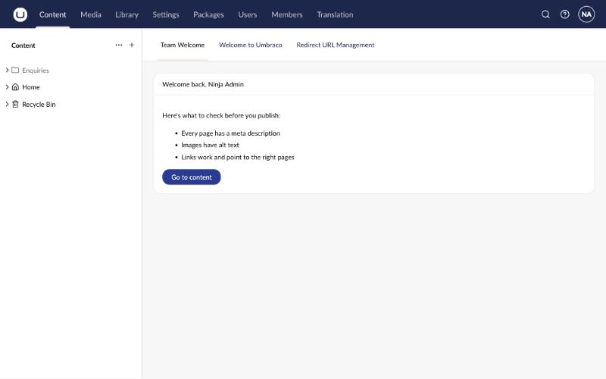Click the Home house icon
606x379 pixels.
pyautogui.click(x=15, y=87)
